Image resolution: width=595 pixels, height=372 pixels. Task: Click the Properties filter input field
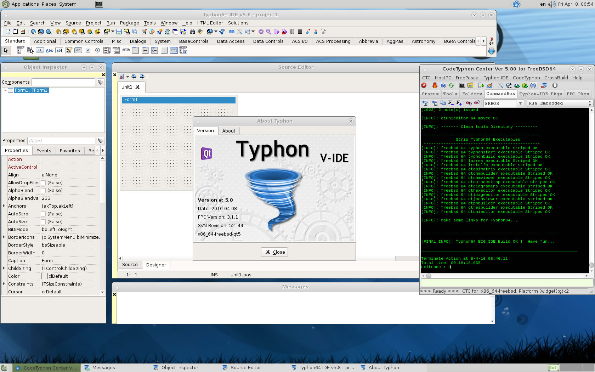click(x=61, y=141)
